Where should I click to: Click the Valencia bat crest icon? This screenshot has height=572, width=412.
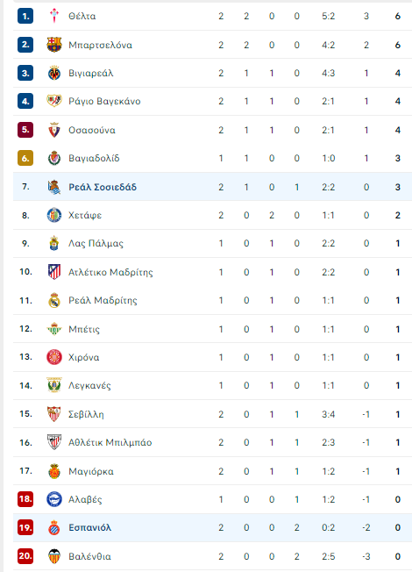click(54, 556)
